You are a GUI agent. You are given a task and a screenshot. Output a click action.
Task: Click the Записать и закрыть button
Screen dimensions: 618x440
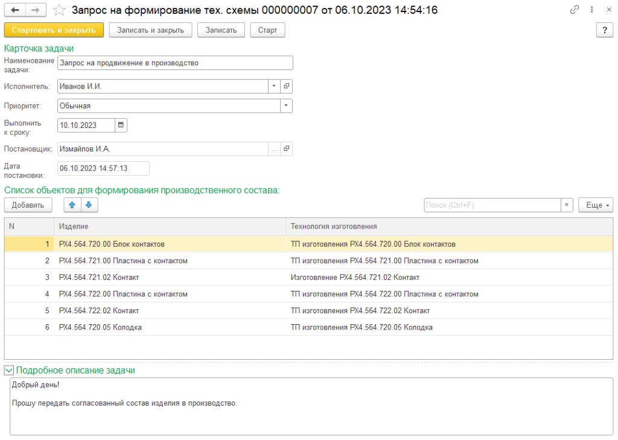[150, 30]
